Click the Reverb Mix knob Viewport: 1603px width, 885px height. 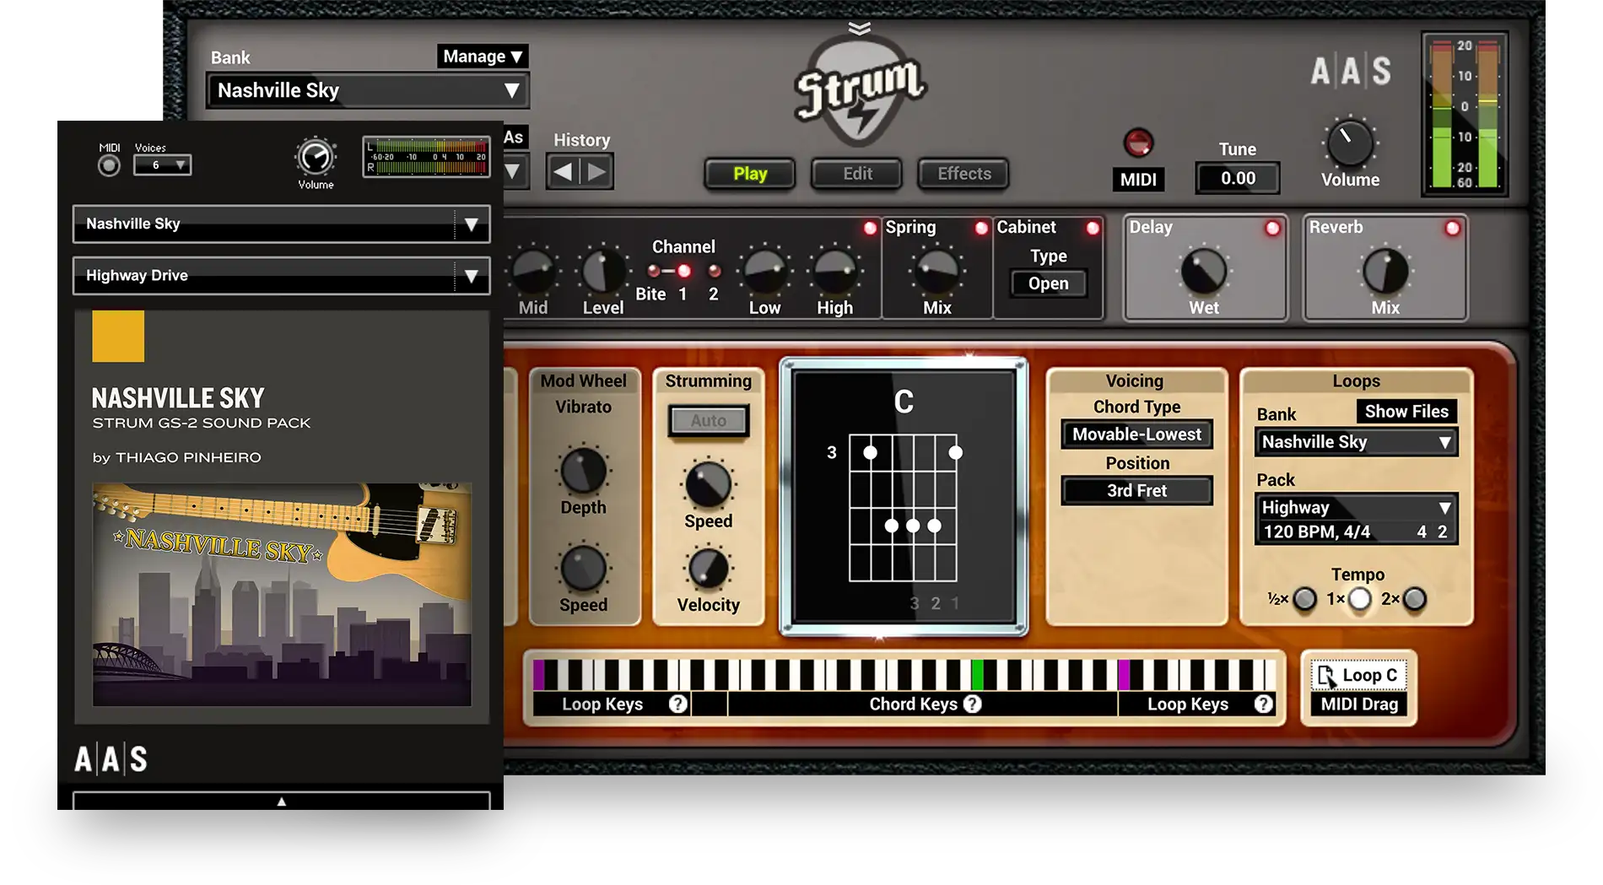pyautogui.click(x=1385, y=271)
